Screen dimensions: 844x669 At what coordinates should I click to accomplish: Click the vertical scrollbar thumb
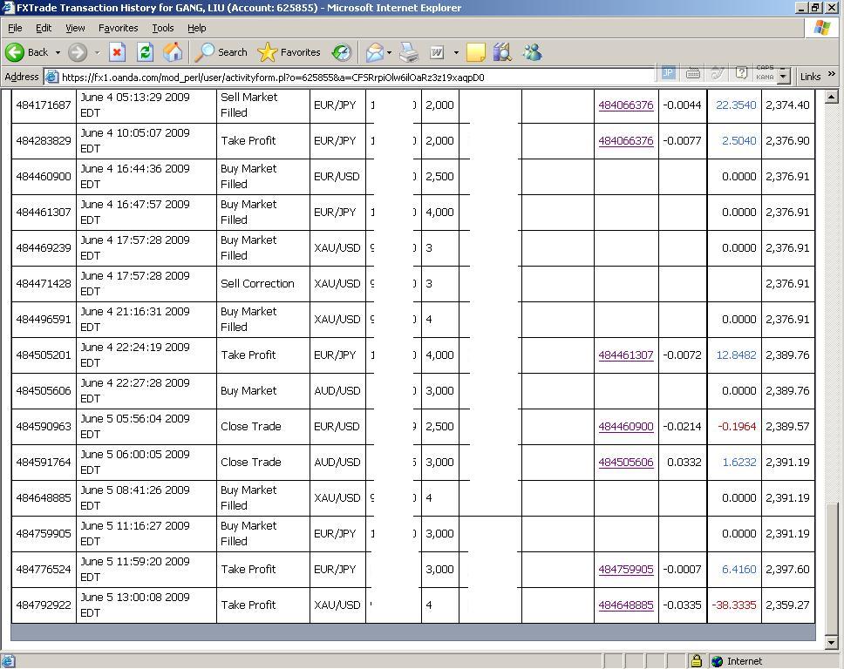click(x=832, y=569)
